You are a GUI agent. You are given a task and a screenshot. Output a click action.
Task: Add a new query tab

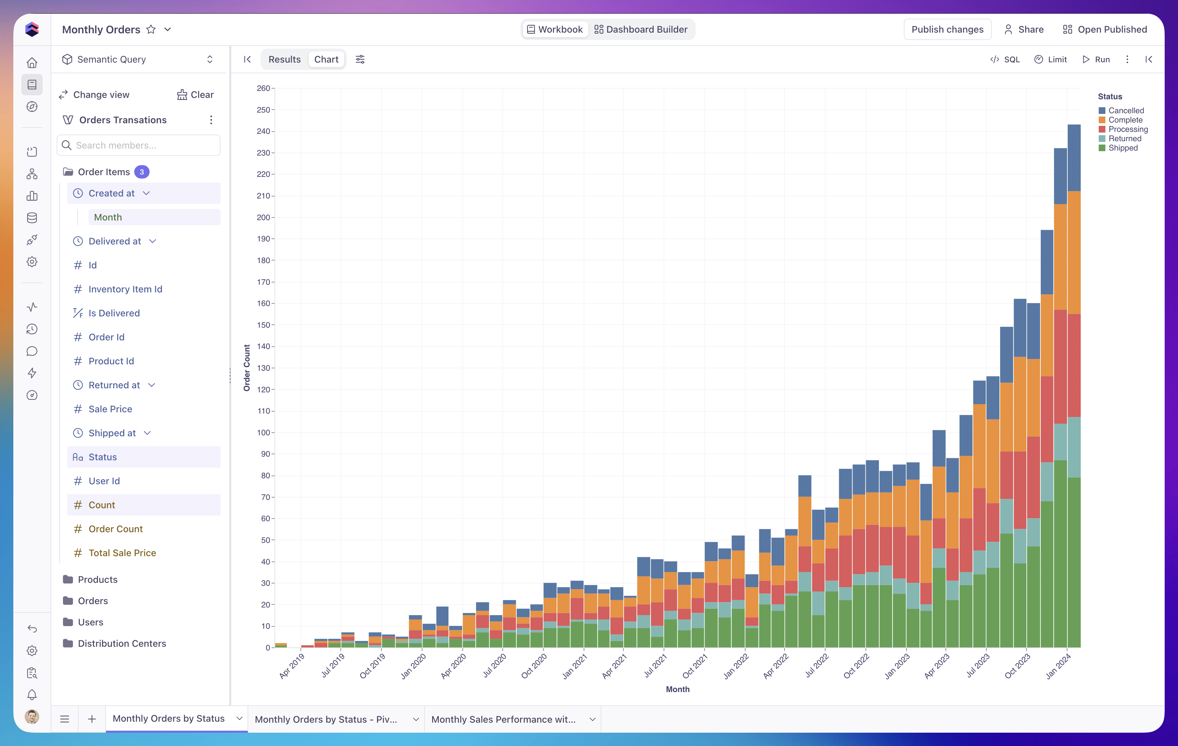(x=92, y=719)
